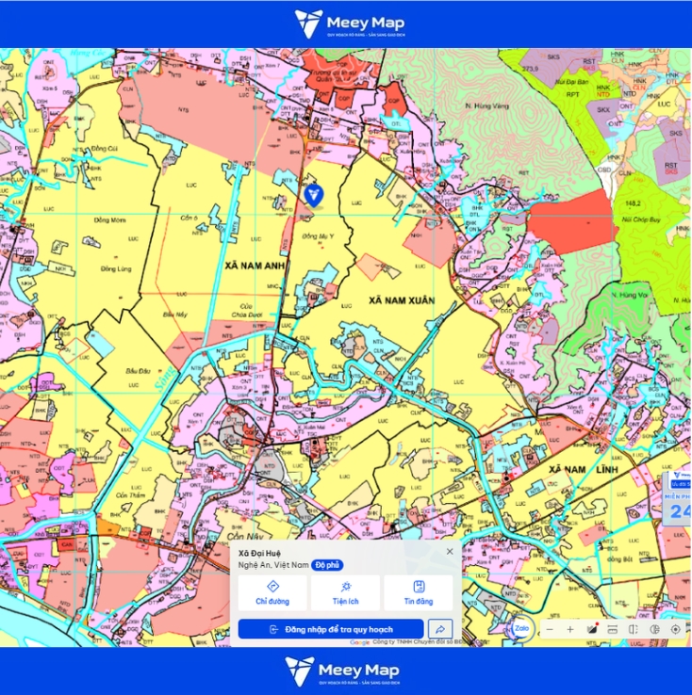Image resolution: width=692 pixels, height=695 pixels.
Task: Open Tiện ích utilities
Action: click(346, 593)
